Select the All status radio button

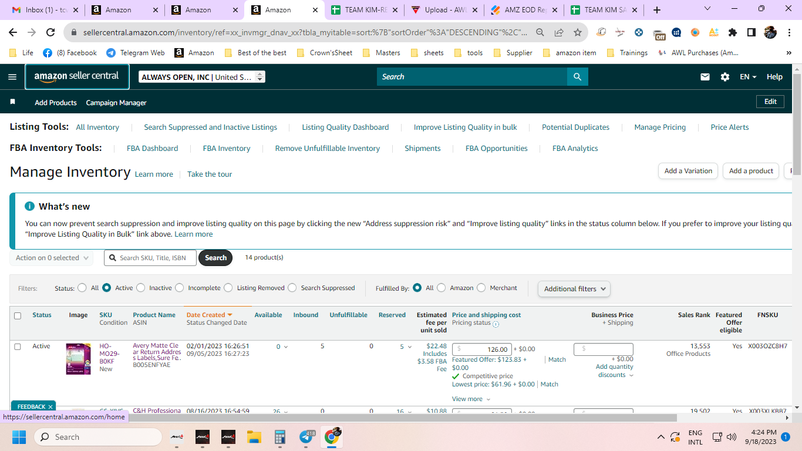click(82, 288)
